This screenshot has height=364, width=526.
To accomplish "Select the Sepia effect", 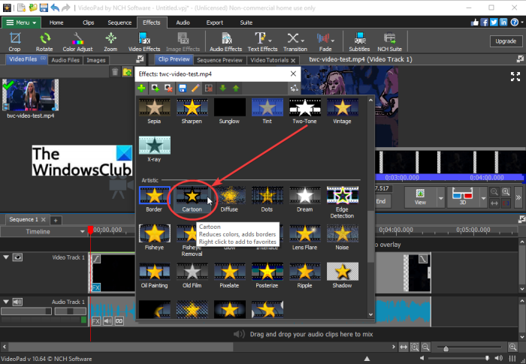I will point(154,111).
